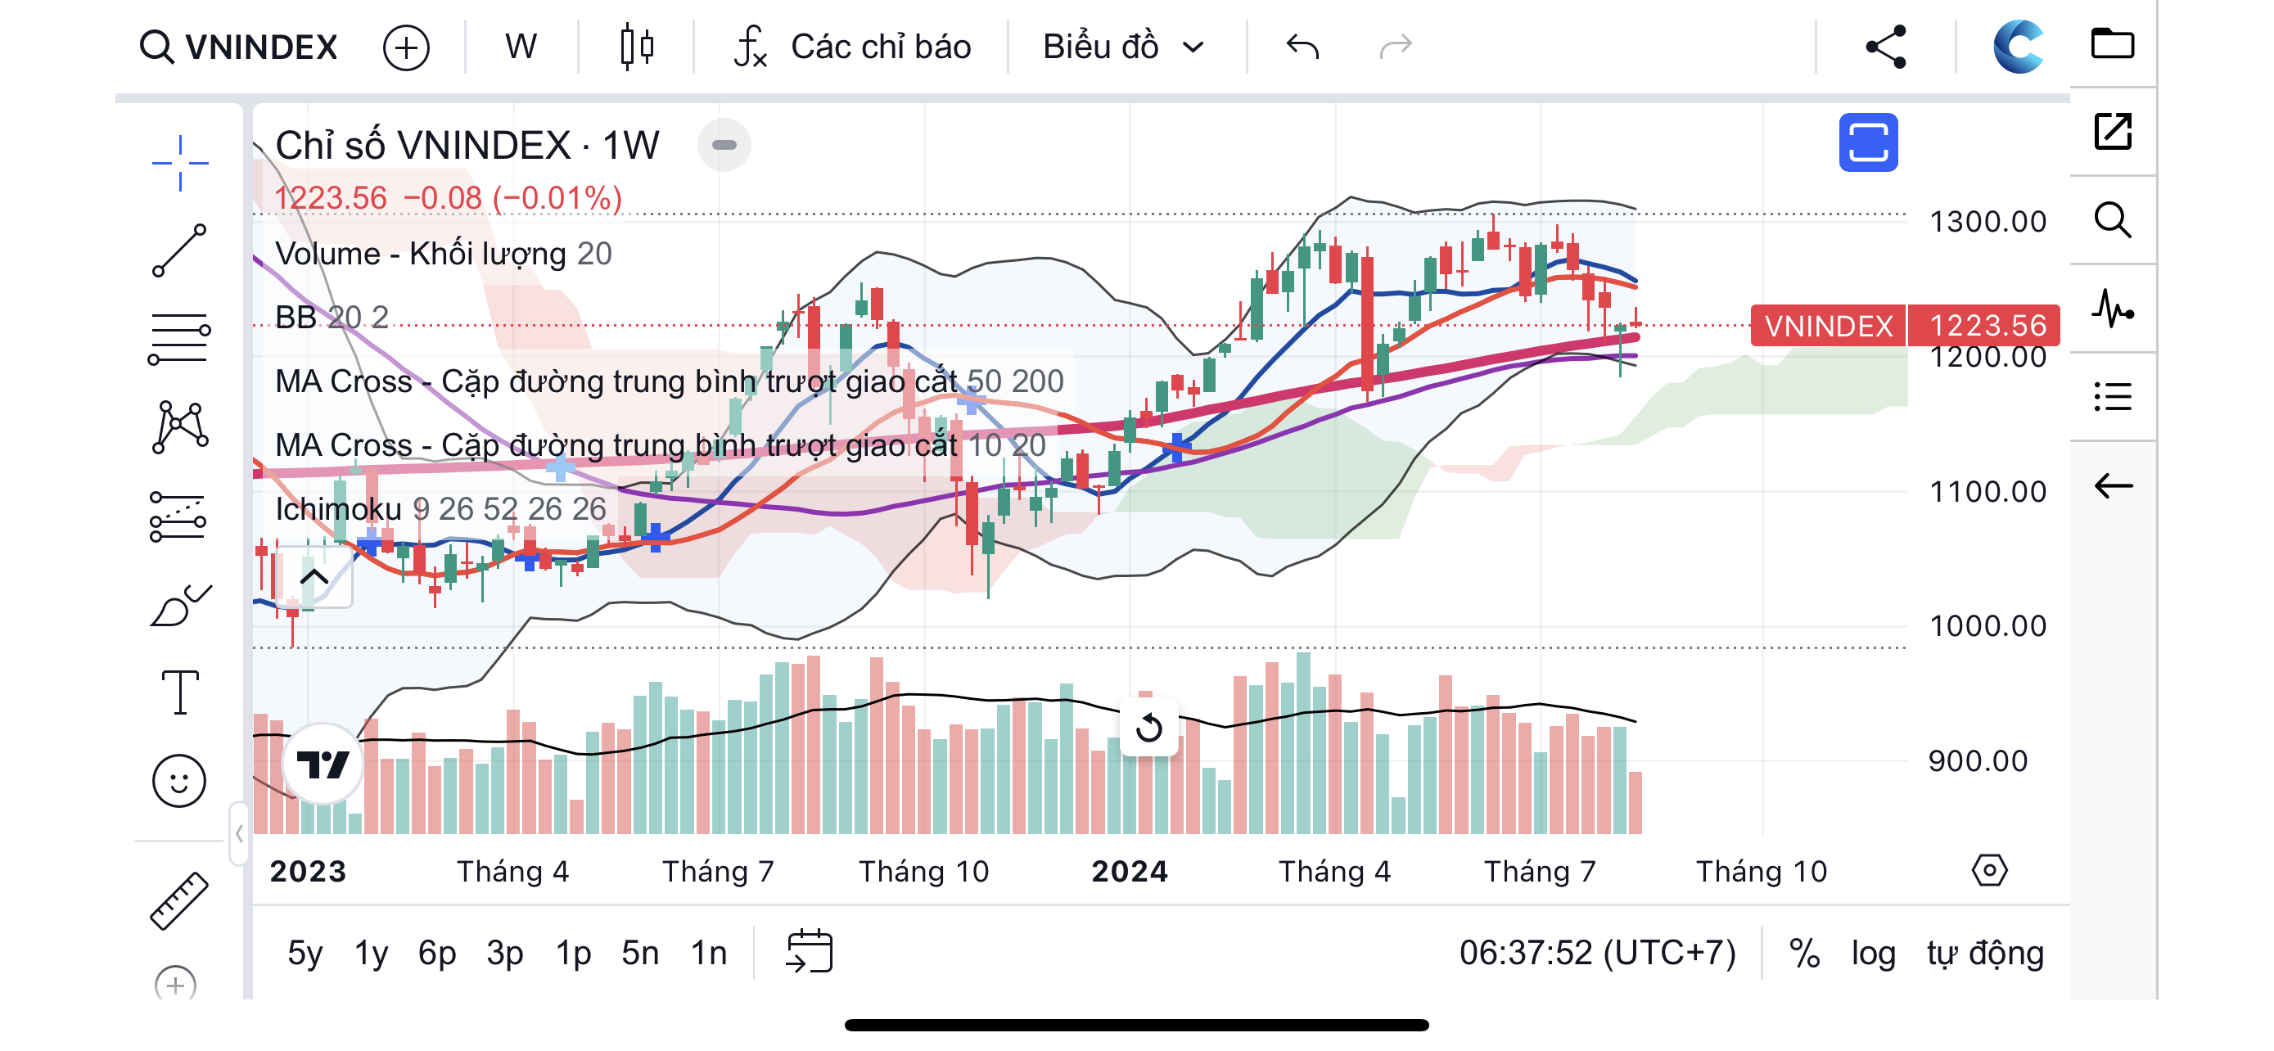
Task: Open saved chart layouts folder icon
Action: 2113,43
